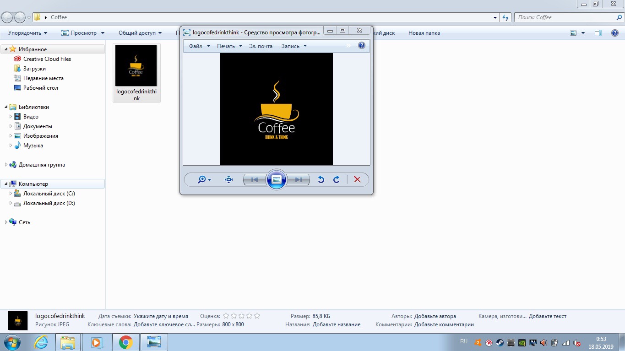Open the Печать menu

226,46
